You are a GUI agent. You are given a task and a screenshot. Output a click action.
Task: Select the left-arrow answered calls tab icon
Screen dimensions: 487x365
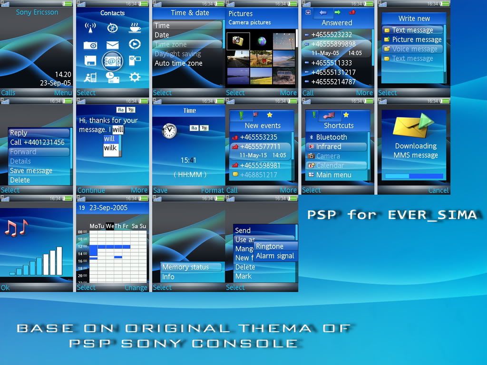pyautogui.click(x=323, y=12)
